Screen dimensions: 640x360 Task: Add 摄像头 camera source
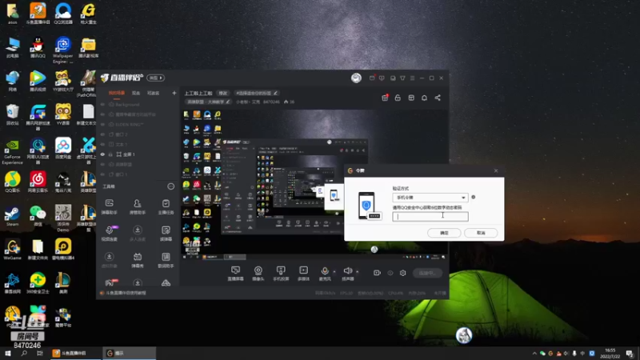tap(258, 273)
